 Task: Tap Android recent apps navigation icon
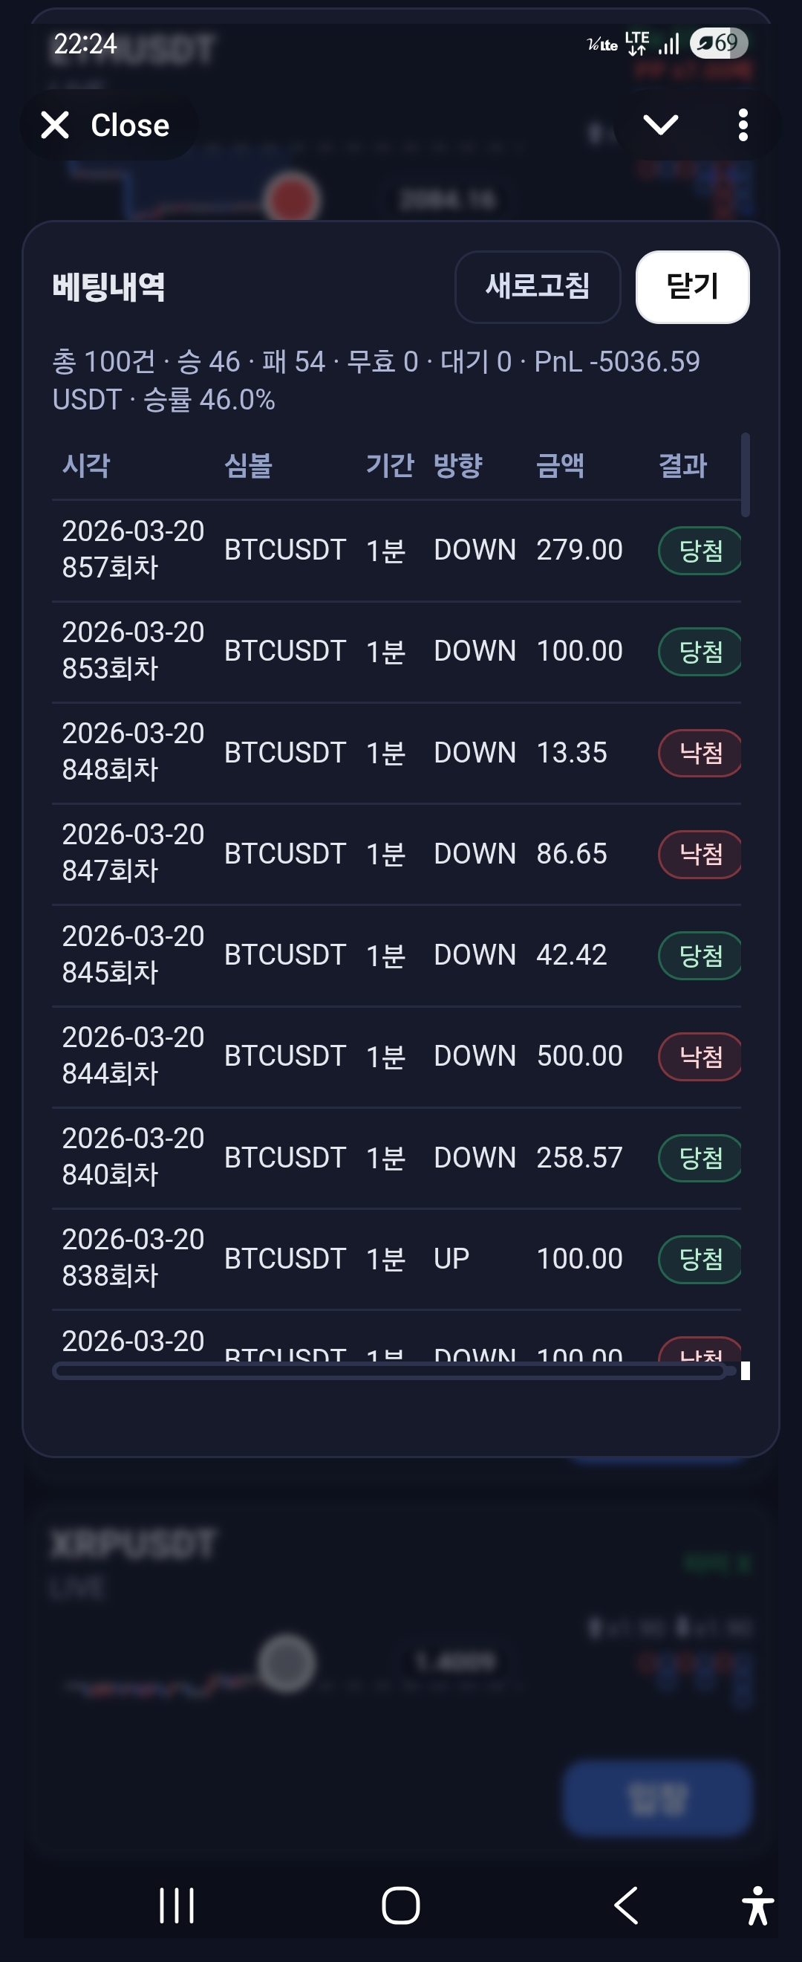pyautogui.click(x=177, y=1905)
